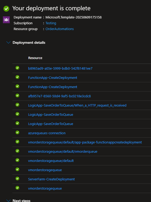151x202 pixels.
Task: Open resource b8965ad9-a05e-5999-bdb0-542f81481ee7
Action: click(60, 68)
